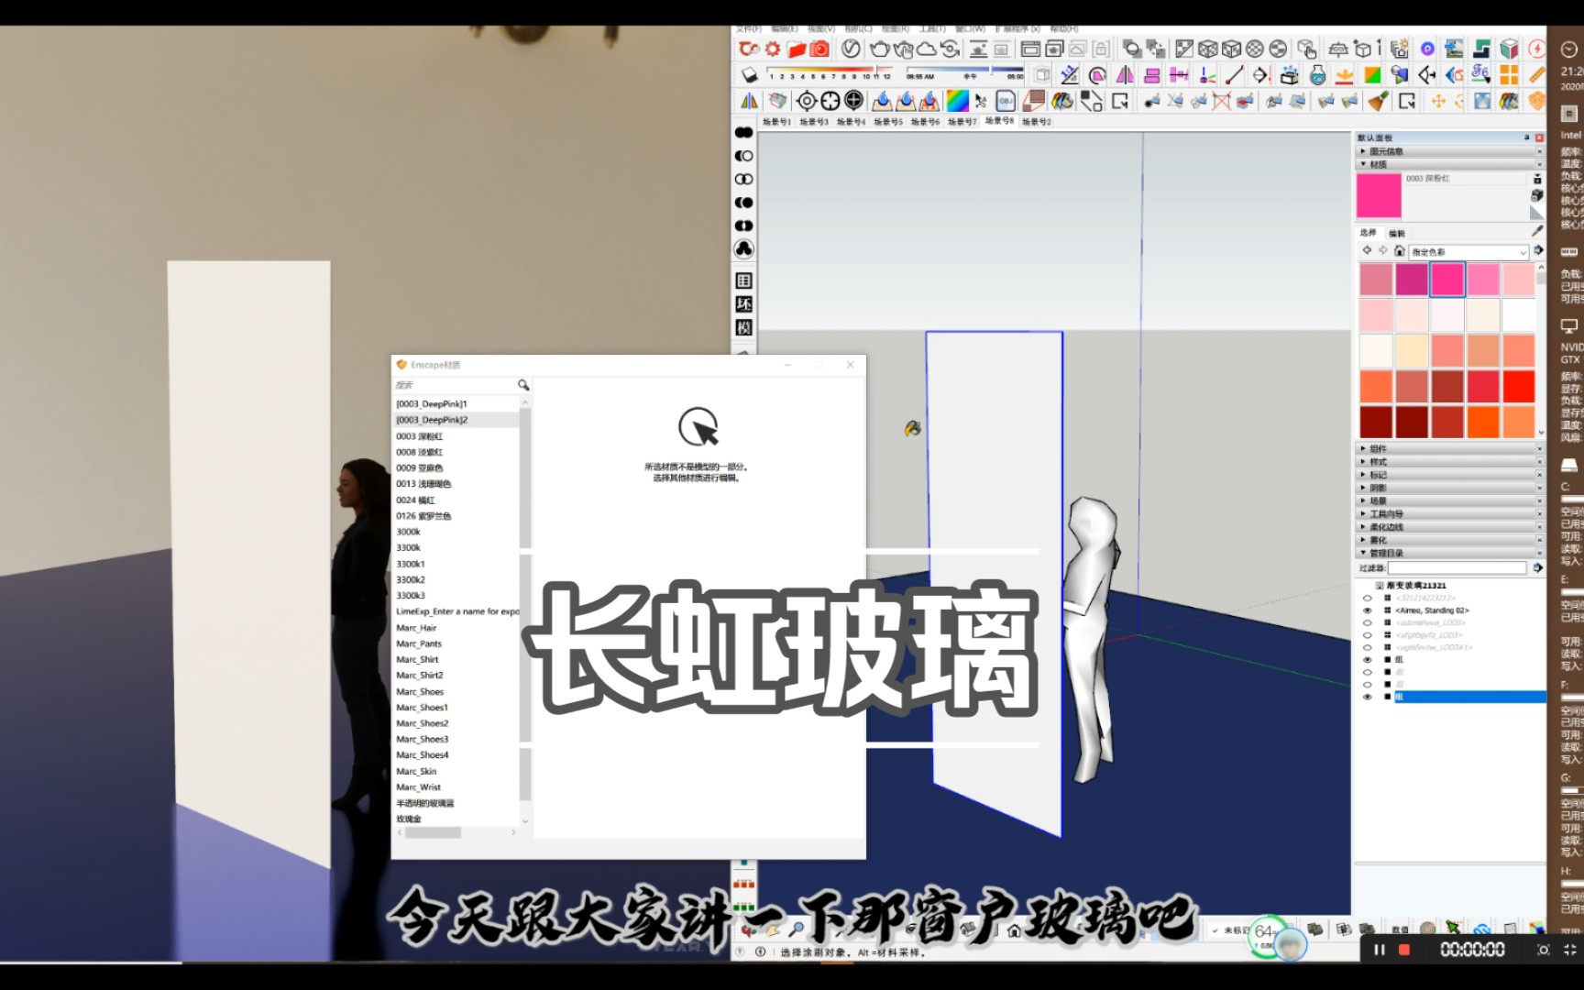Switch to the 编辑 tab in the materials panel
Viewport: 1584px width, 990px height.
[1396, 232]
